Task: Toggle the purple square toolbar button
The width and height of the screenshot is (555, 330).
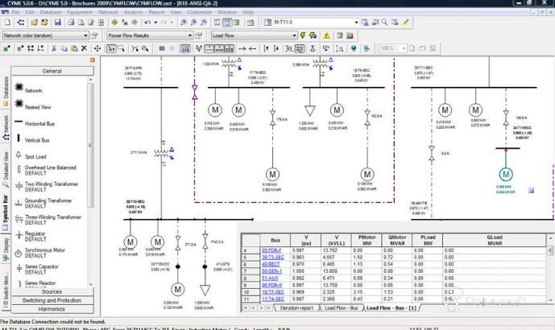Action: pyautogui.click(x=162, y=48)
